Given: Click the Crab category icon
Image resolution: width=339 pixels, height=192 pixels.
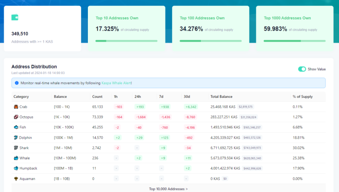Looking at the screenshot, I should click(16, 107).
